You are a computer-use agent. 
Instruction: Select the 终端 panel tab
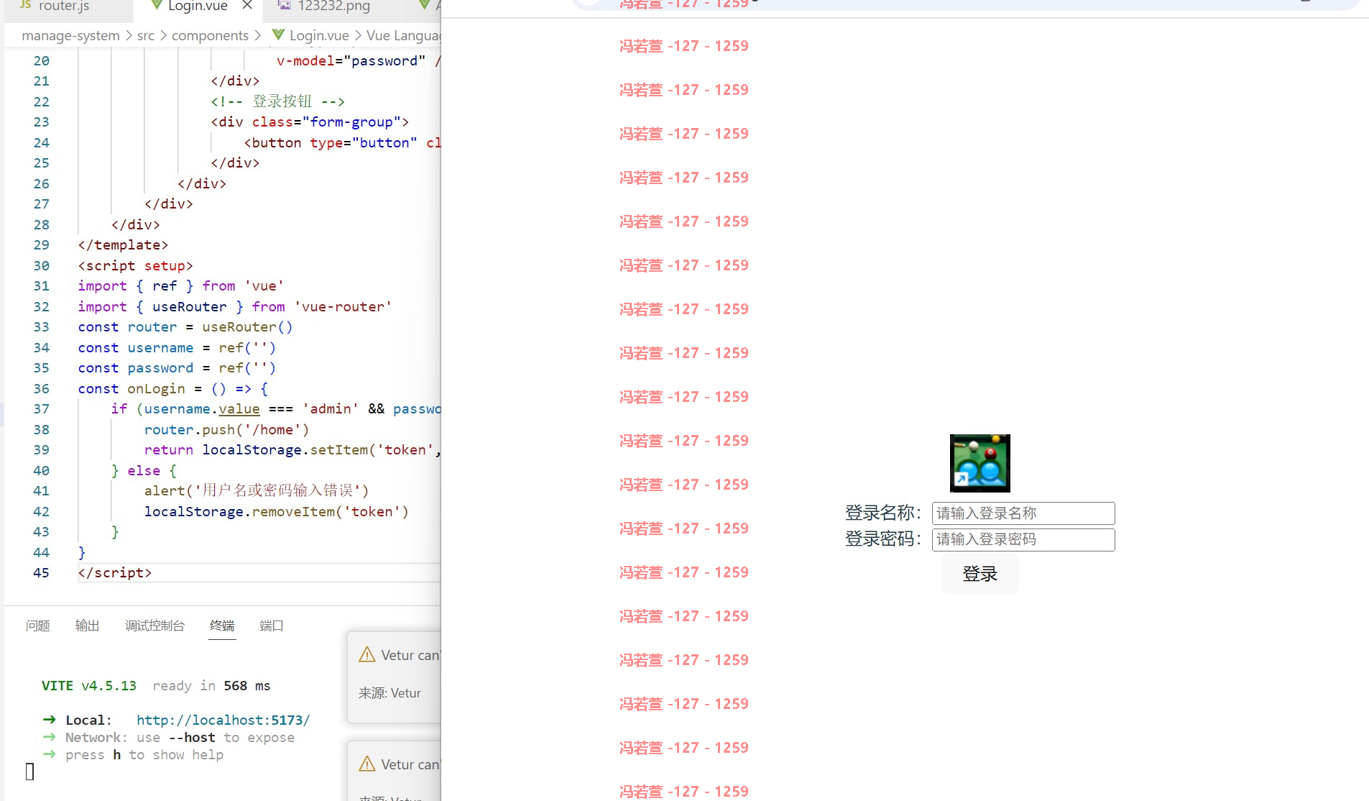pyautogui.click(x=222, y=626)
